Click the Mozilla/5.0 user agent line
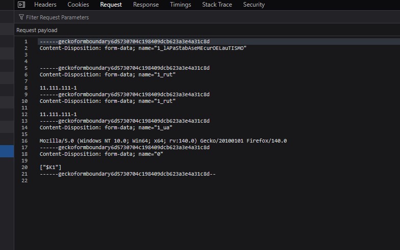This screenshot has height=250, width=400. coord(163,141)
